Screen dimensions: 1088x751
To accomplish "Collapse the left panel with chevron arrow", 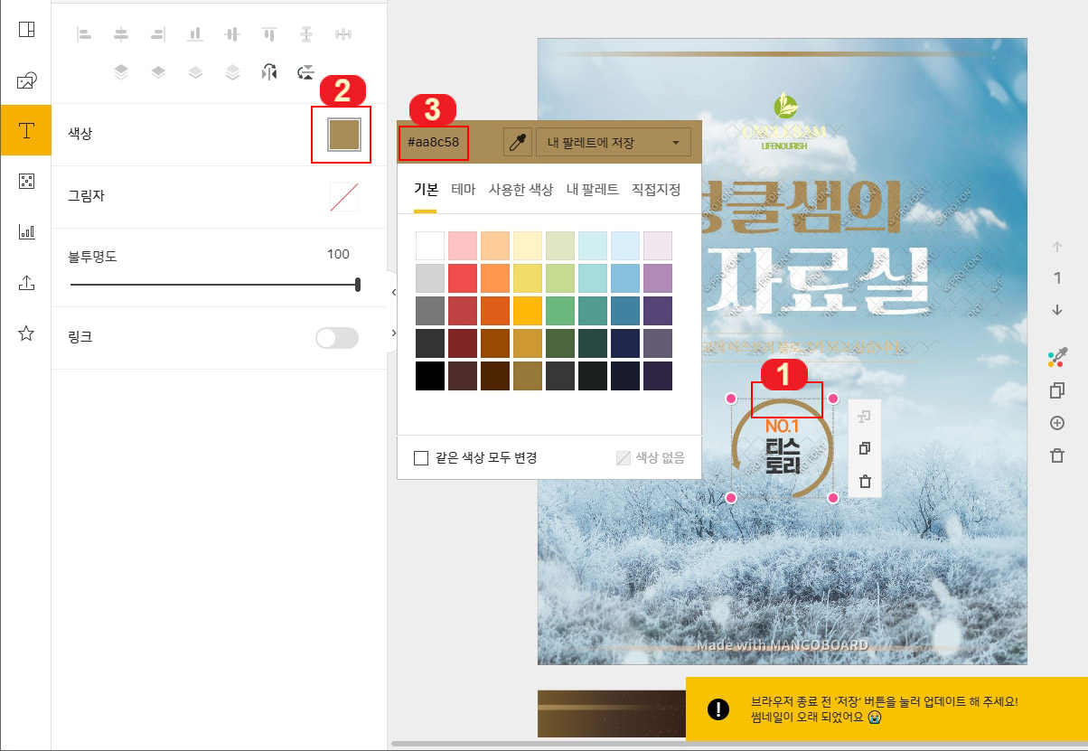I will (391, 294).
